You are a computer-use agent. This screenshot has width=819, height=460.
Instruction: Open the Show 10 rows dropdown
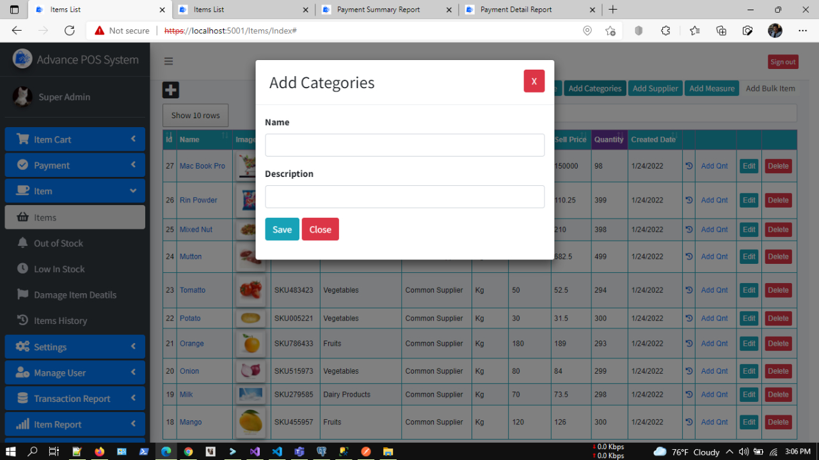[195, 115]
